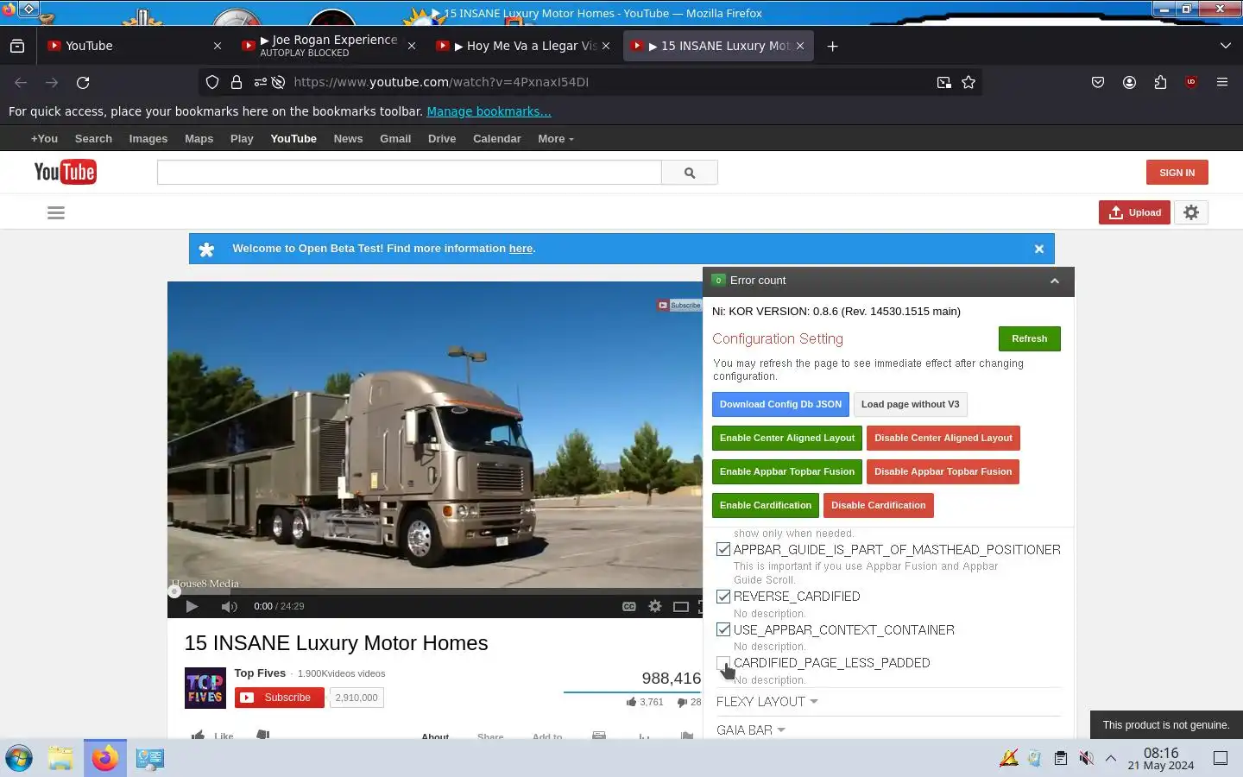This screenshot has width=1243, height=777.
Task: Open the hamburger guide menu icon
Action: click(x=56, y=212)
